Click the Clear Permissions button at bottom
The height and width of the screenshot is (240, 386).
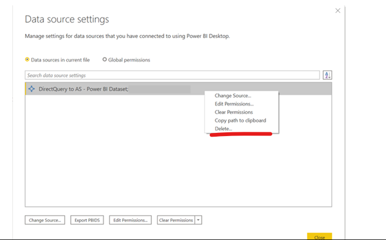pyautogui.click(x=176, y=220)
